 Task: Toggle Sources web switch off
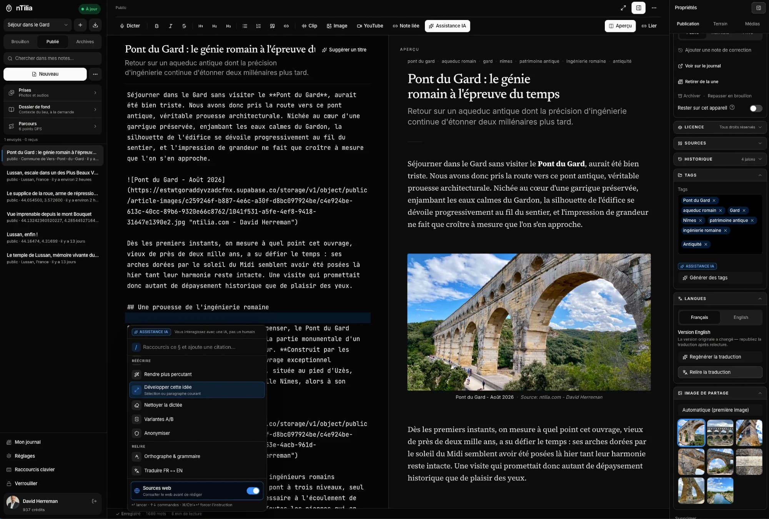[x=253, y=491]
